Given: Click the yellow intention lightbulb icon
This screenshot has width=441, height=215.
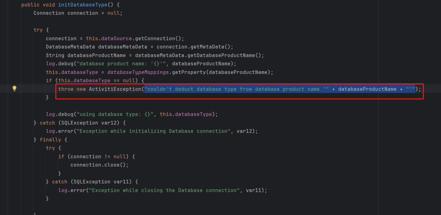Looking at the screenshot, I should [14, 89].
